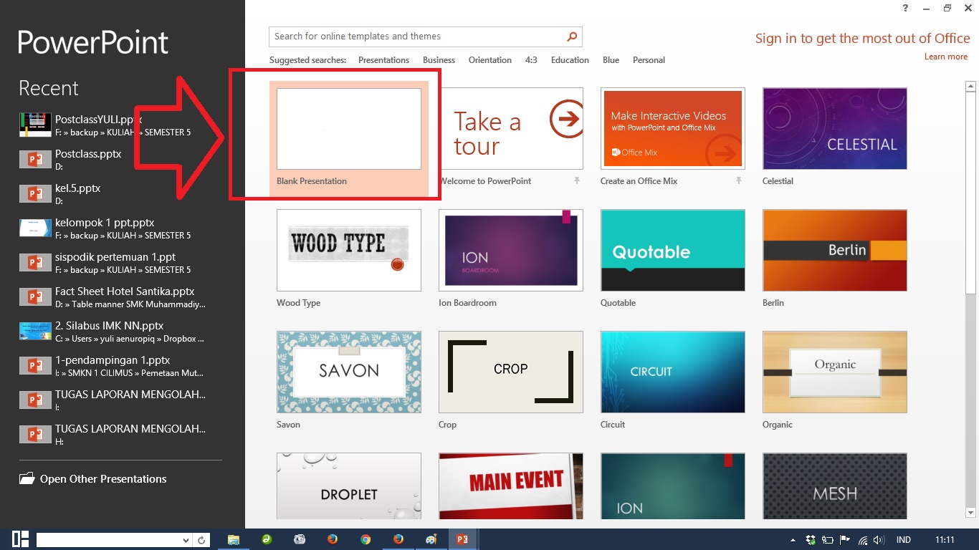Open the network signal tray icon
Viewport: 979px width, 550px height.
tap(862, 540)
